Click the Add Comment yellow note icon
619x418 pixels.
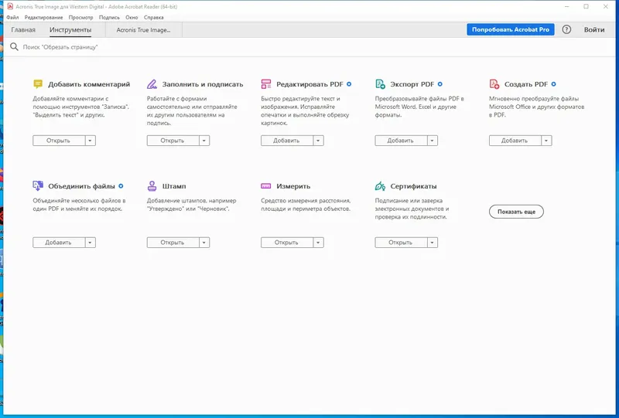click(38, 84)
